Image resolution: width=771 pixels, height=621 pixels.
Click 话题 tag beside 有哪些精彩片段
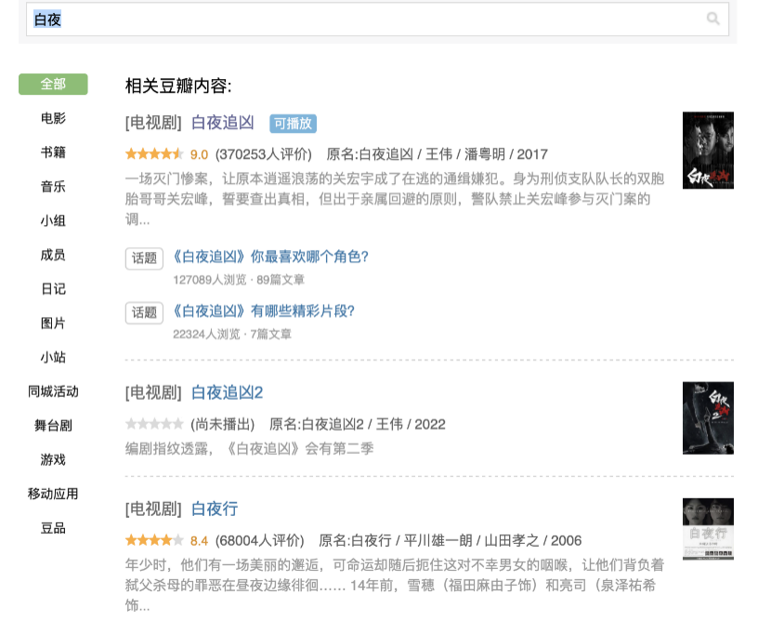(x=144, y=313)
